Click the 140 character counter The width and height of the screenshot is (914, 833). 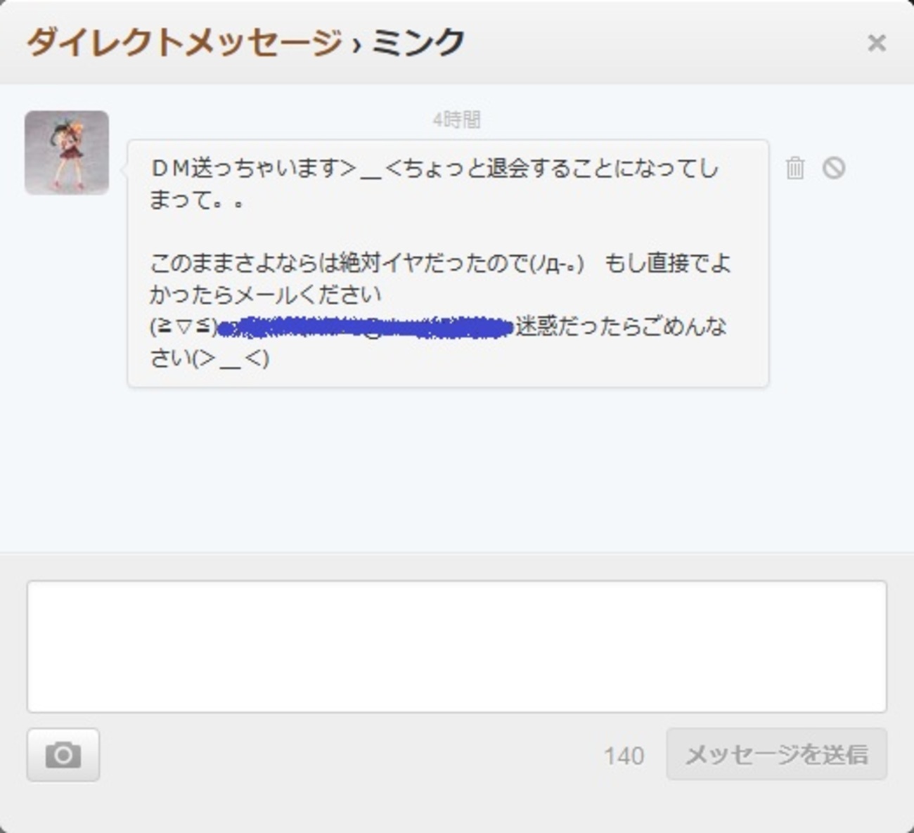pyautogui.click(x=624, y=756)
